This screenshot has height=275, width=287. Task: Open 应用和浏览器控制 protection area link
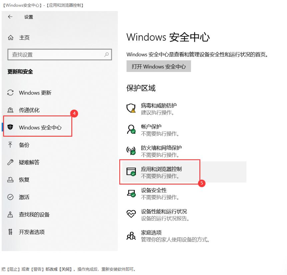click(161, 169)
